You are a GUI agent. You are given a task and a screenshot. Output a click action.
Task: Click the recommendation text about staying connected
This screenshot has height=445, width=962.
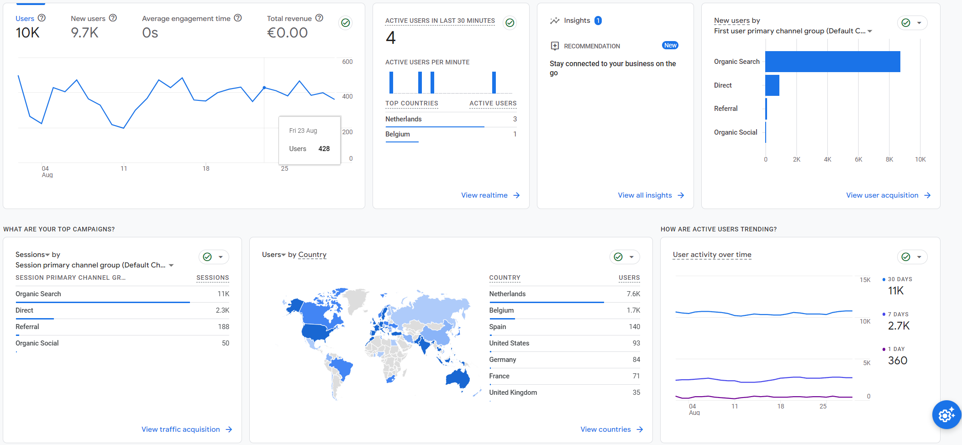click(613, 68)
